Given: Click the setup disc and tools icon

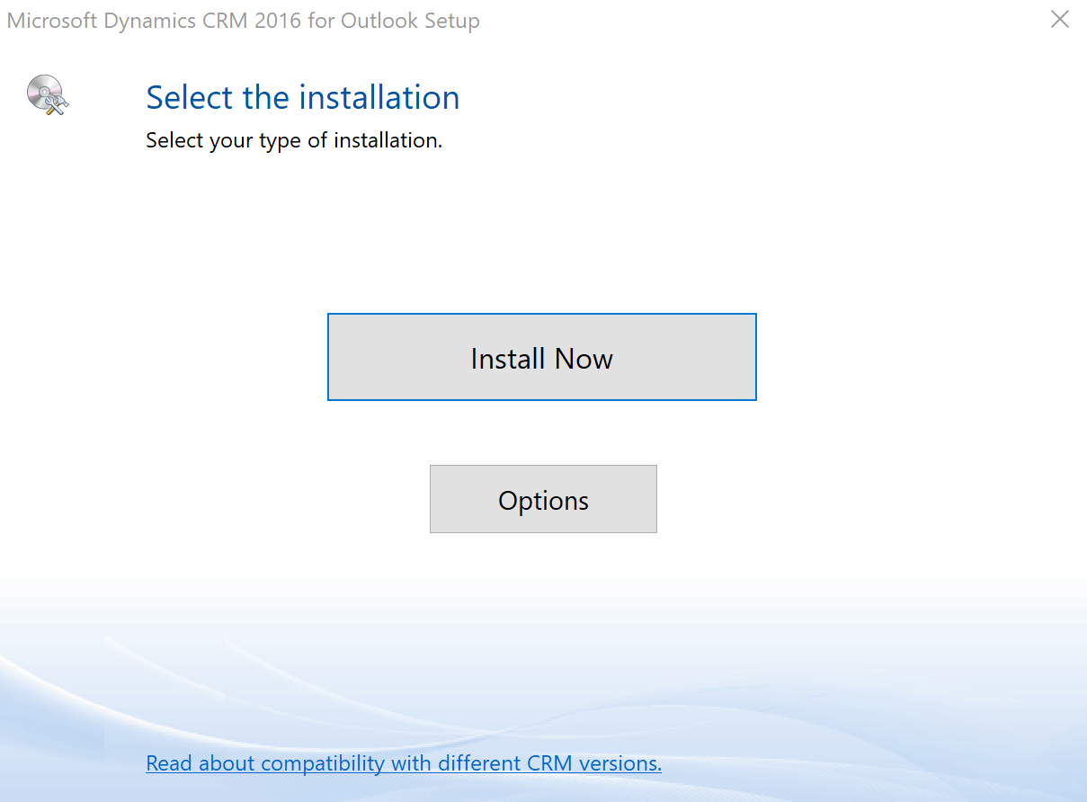Looking at the screenshot, I should coord(48,94).
